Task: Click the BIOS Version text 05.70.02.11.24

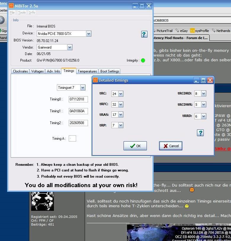Action: coord(47,41)
